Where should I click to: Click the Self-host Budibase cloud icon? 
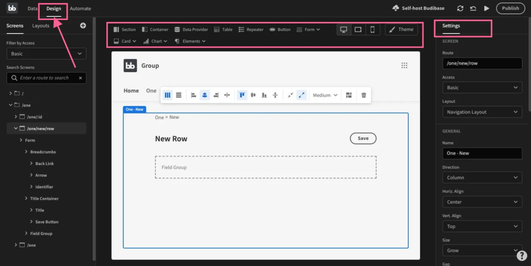395,8
